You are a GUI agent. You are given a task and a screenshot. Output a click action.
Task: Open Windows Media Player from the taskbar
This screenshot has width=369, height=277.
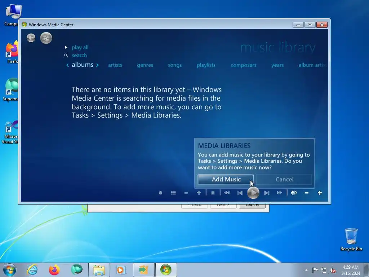coord(121,270)
